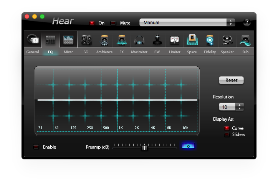Enable the equalizer checkbox
Image resolution: width=278 pixels, height=190 pixels.
click(x=36, y=147)
